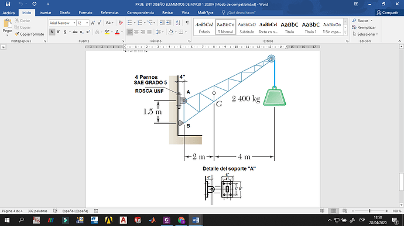Expand numbered list dropdown
Screen dimensions: 404x226
click(145, 23)
